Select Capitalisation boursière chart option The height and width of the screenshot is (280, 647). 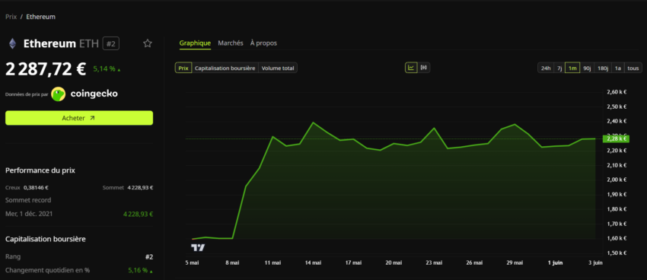pos(225,68)
